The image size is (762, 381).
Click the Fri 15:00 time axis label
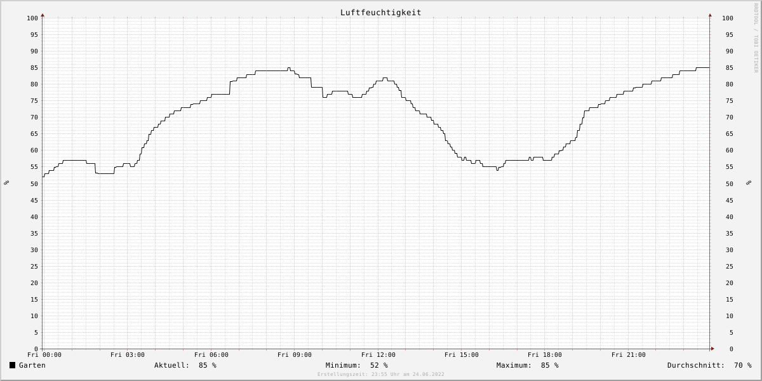coord(462,355)
